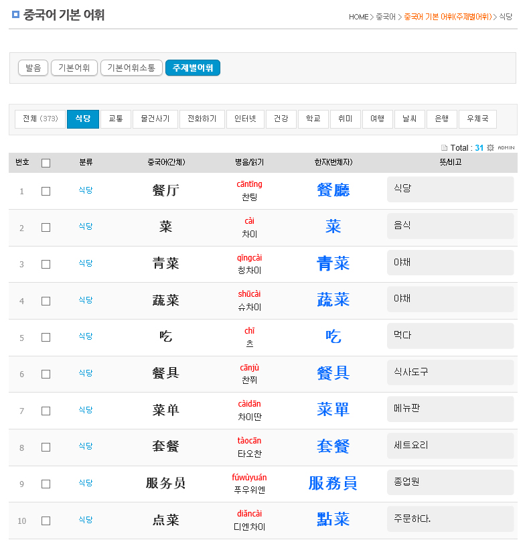Image resolution: width=529 pixels, height=546 pixels.
Task: Click HOME in the breadcrumb
Action: [x=358, y=17]
